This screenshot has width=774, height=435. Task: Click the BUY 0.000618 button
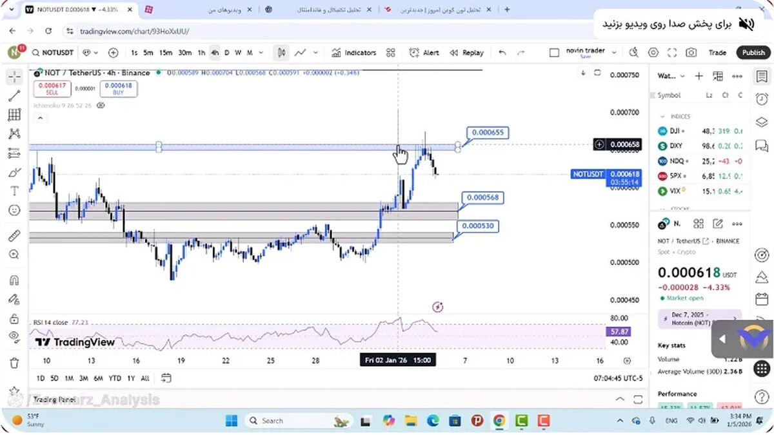tap(118, 88)
